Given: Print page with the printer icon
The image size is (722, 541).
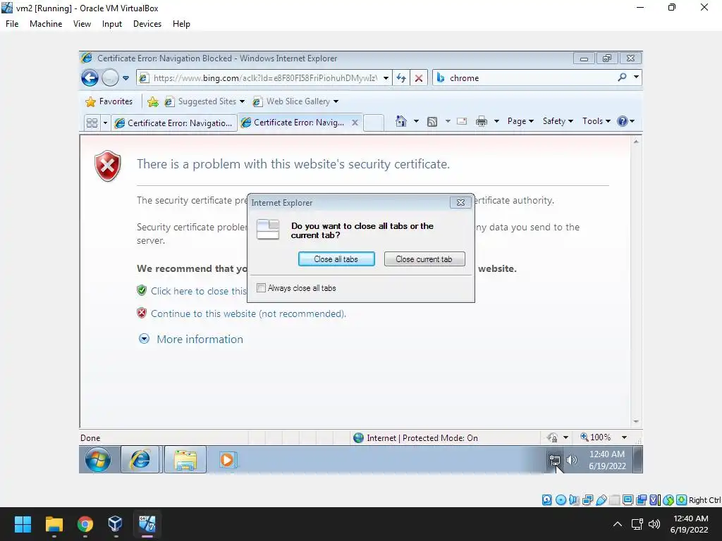Looking at the screenshot, I should (x=481, y=121).
